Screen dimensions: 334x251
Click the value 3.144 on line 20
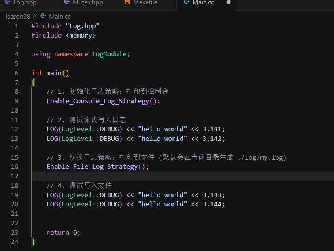[x=212, y=204]
